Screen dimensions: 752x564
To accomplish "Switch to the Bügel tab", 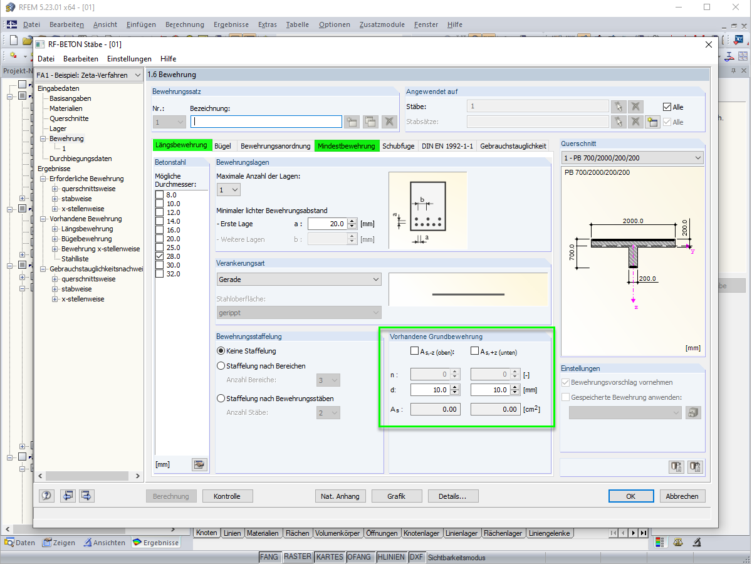I will coord(223,145).
